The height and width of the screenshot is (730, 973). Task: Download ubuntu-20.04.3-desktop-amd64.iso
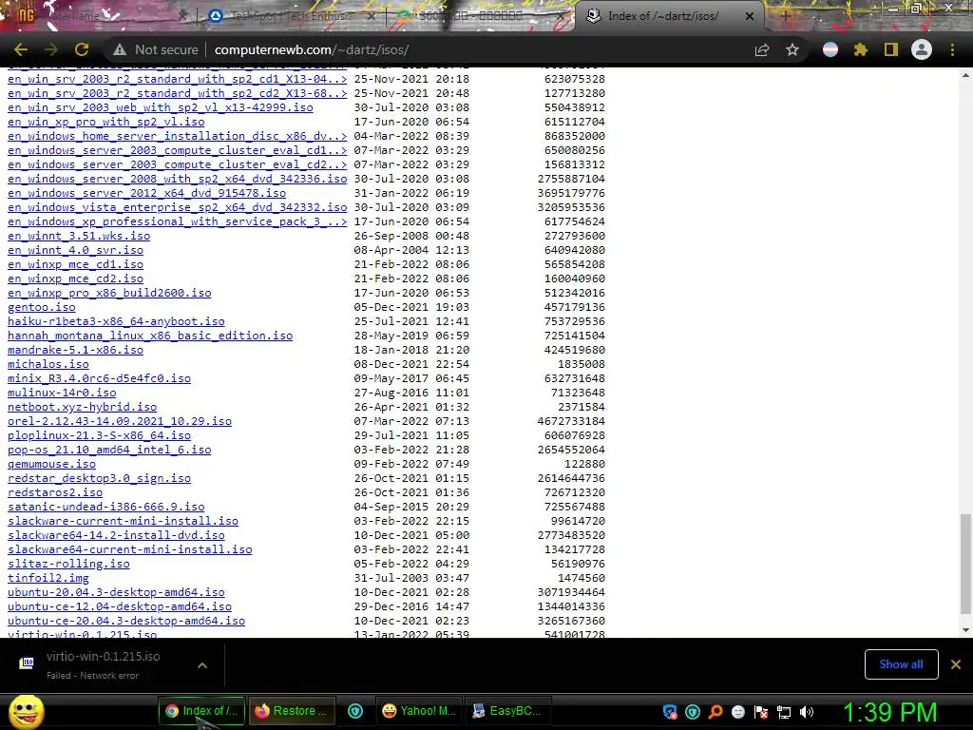[x=116, y=592]
